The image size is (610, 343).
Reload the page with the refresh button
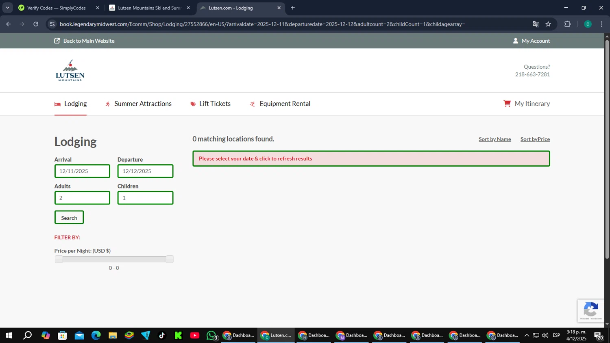tap(36, 24)
